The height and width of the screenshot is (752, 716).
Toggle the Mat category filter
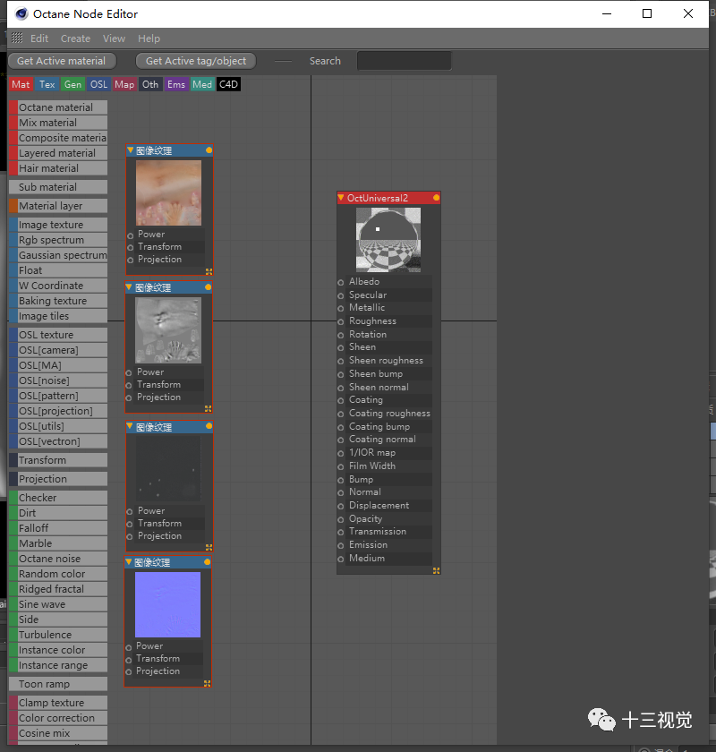21,84
